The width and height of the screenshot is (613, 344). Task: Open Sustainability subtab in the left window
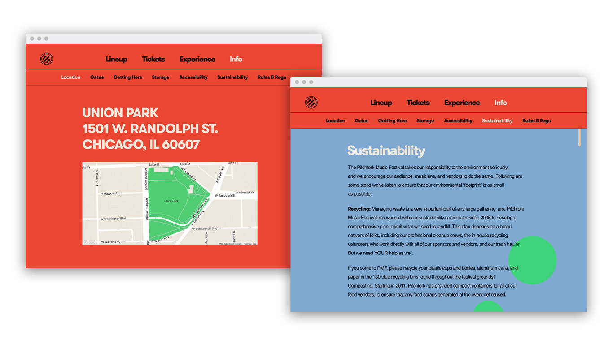pos(232,77)
